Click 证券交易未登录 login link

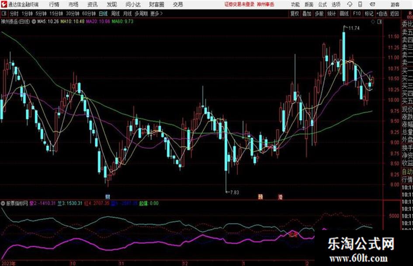239,4
